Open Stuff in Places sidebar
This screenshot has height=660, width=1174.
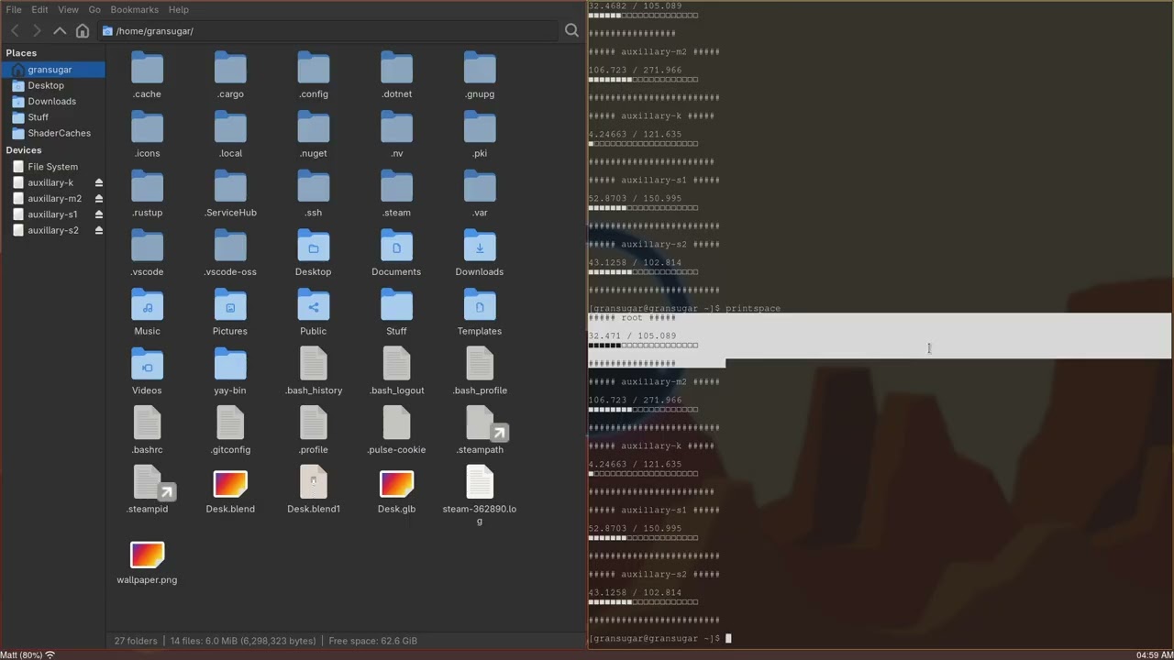click(x=53, y=117)
